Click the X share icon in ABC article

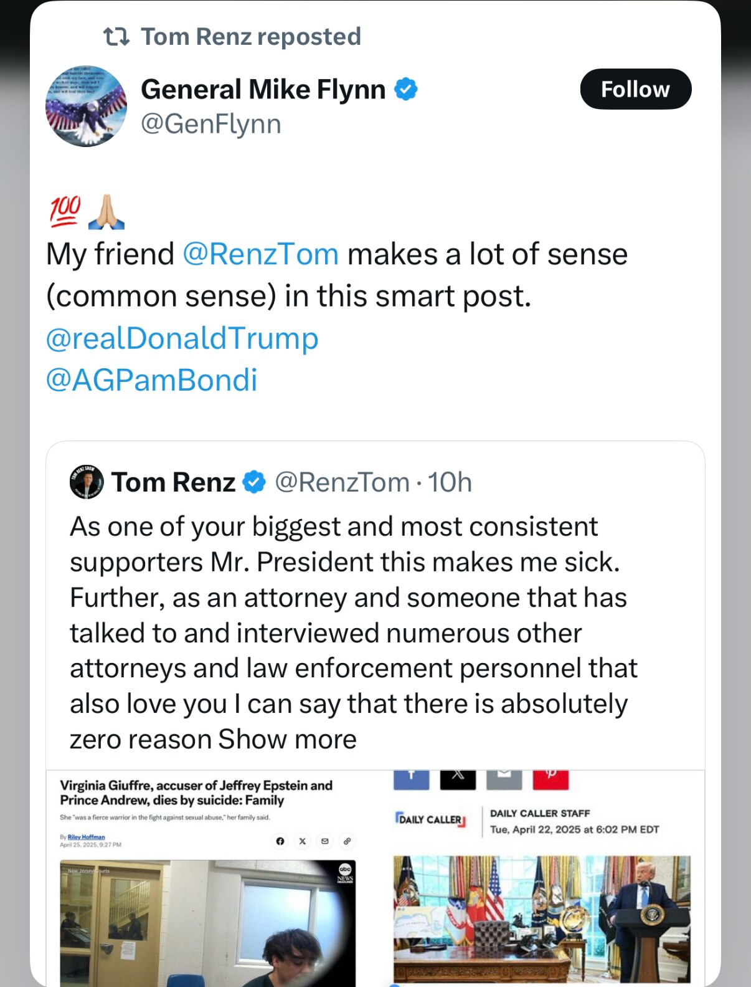click(303, 841)
